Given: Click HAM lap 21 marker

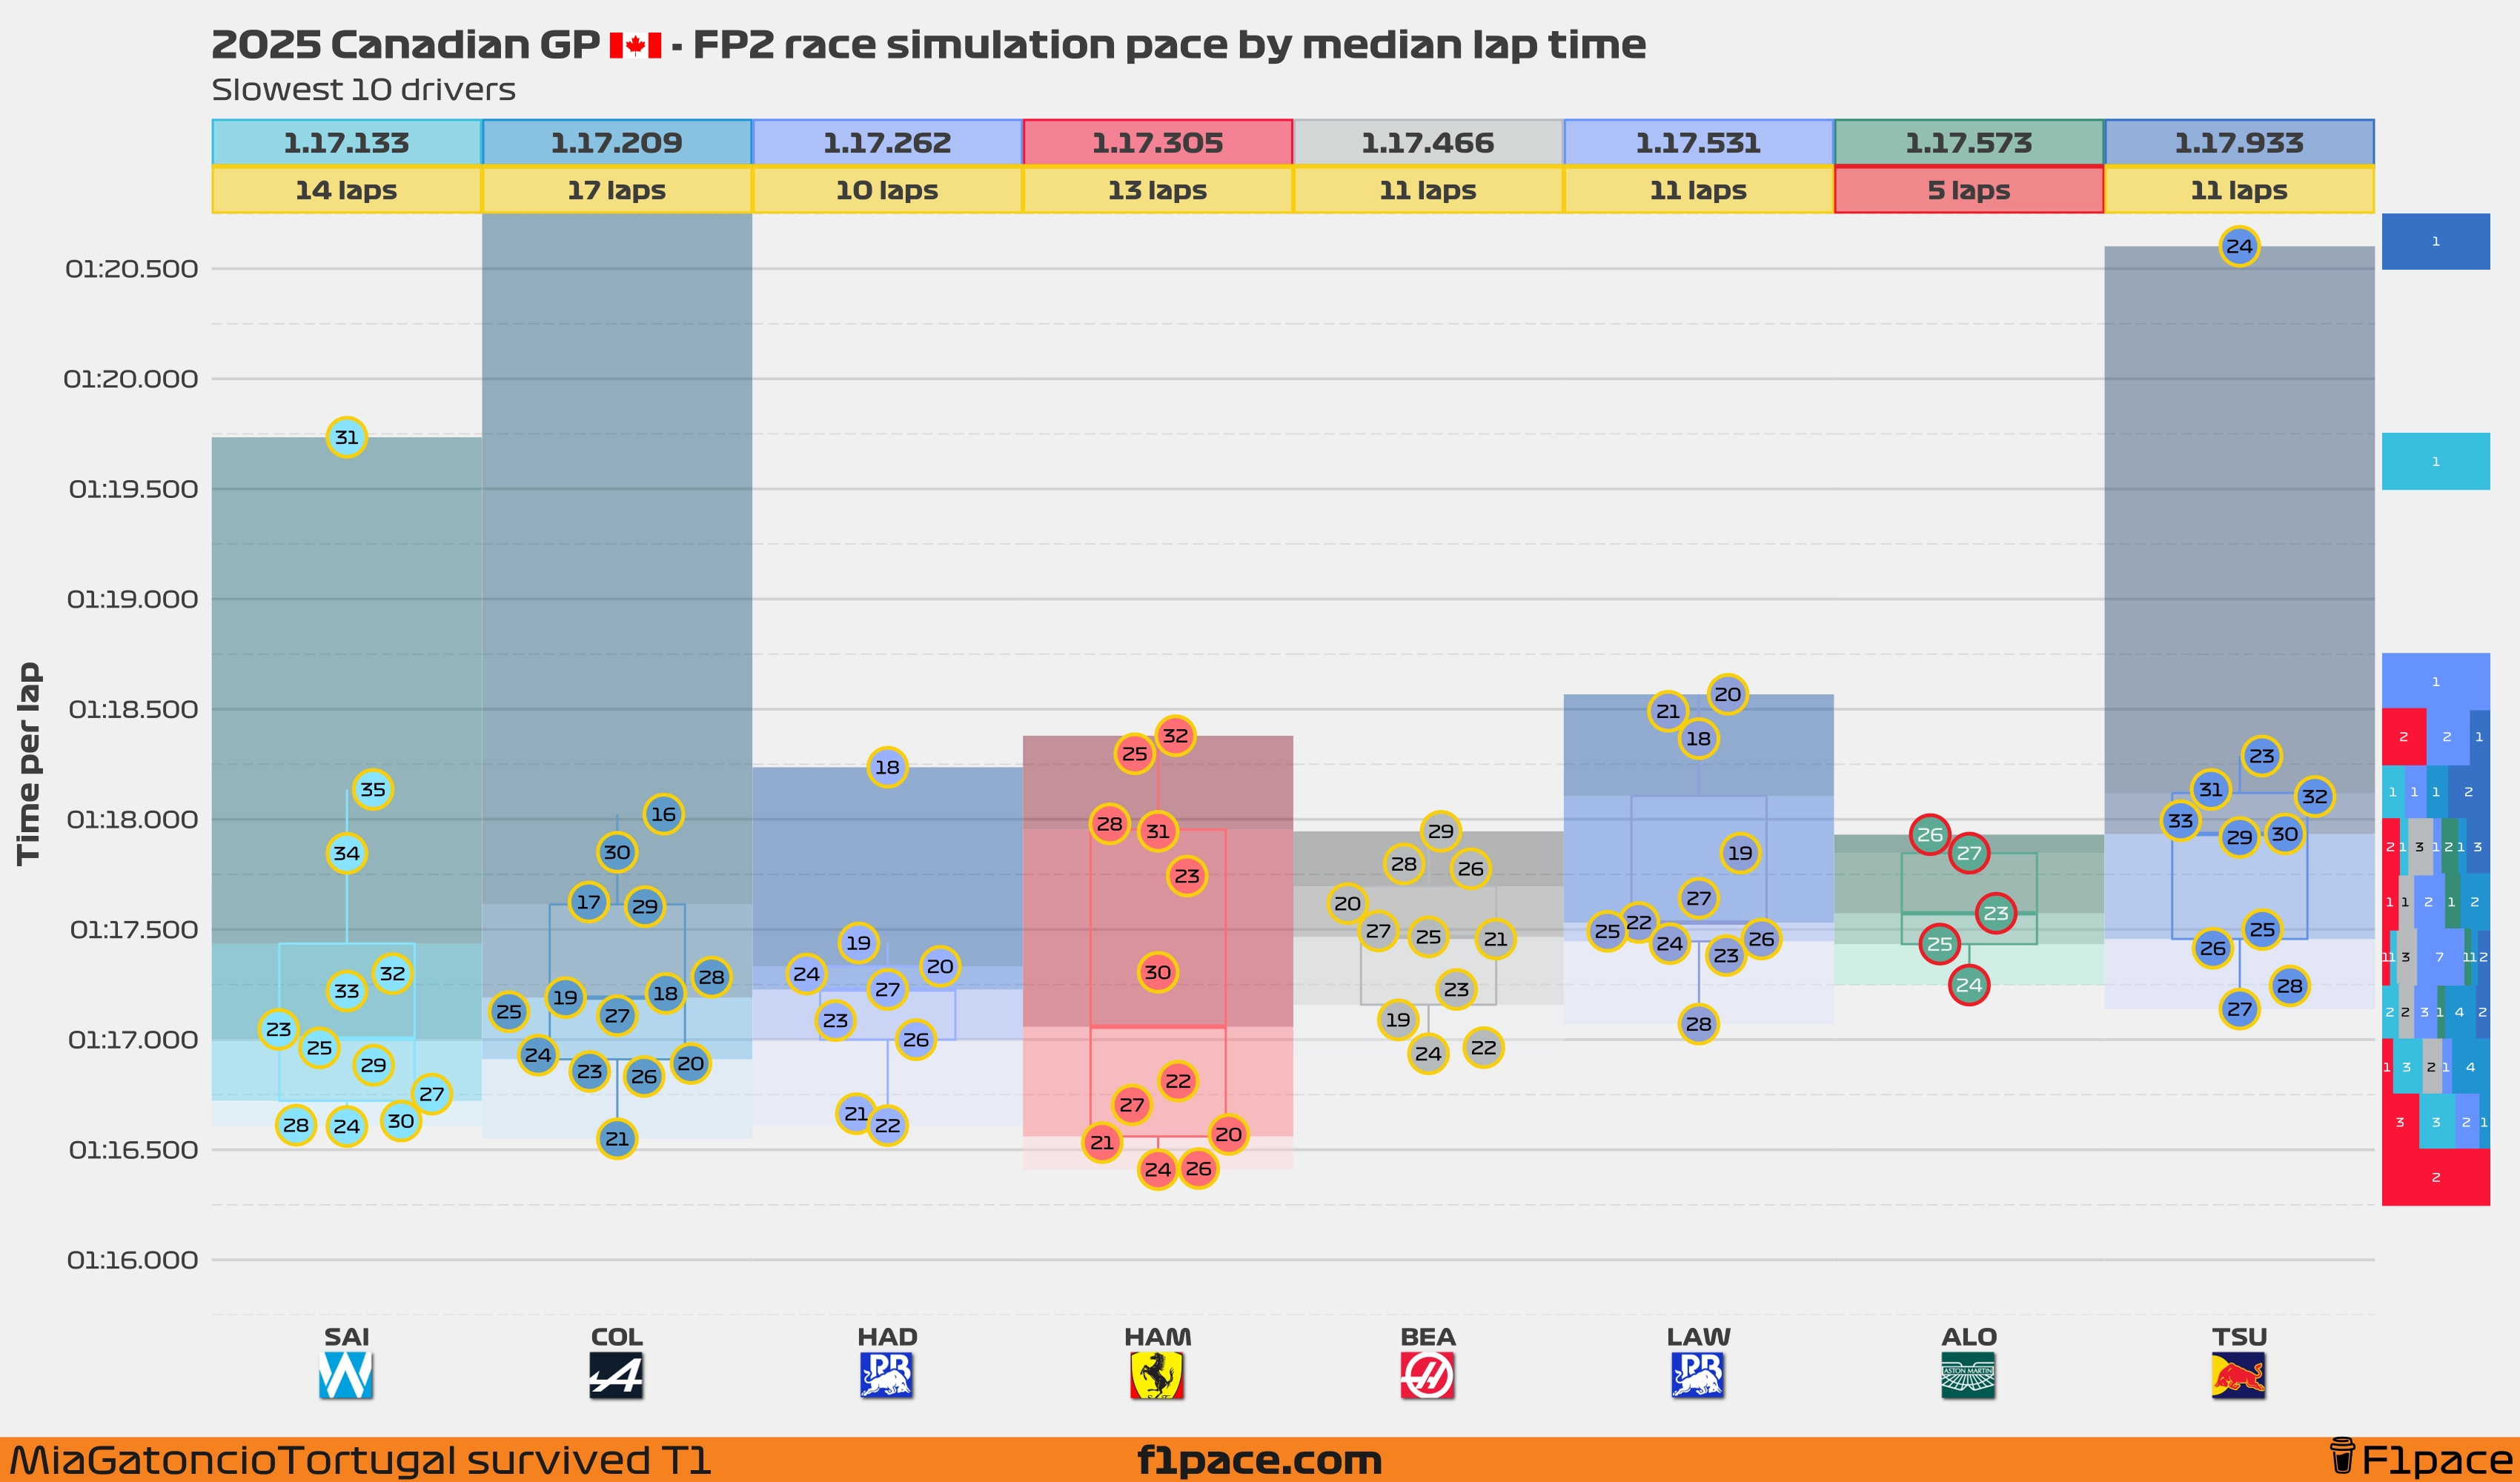Looking at the screenshot, I should pyautogui.click(x=1102, y=1142).
